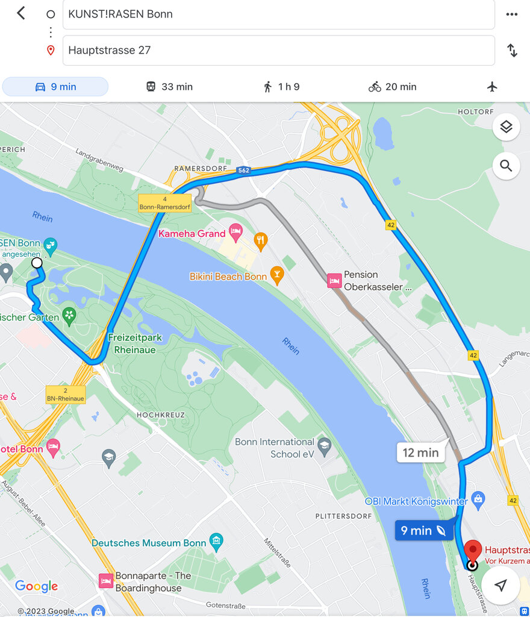The image size is (530, 617).
Task: Choose the walking 1 h 9 option
Action: (x=281, y=87)
